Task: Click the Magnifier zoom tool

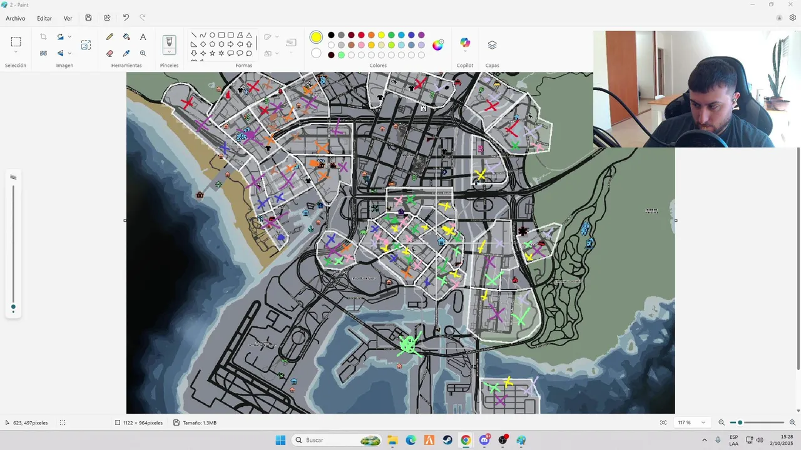Action: (x=143, y=53)
